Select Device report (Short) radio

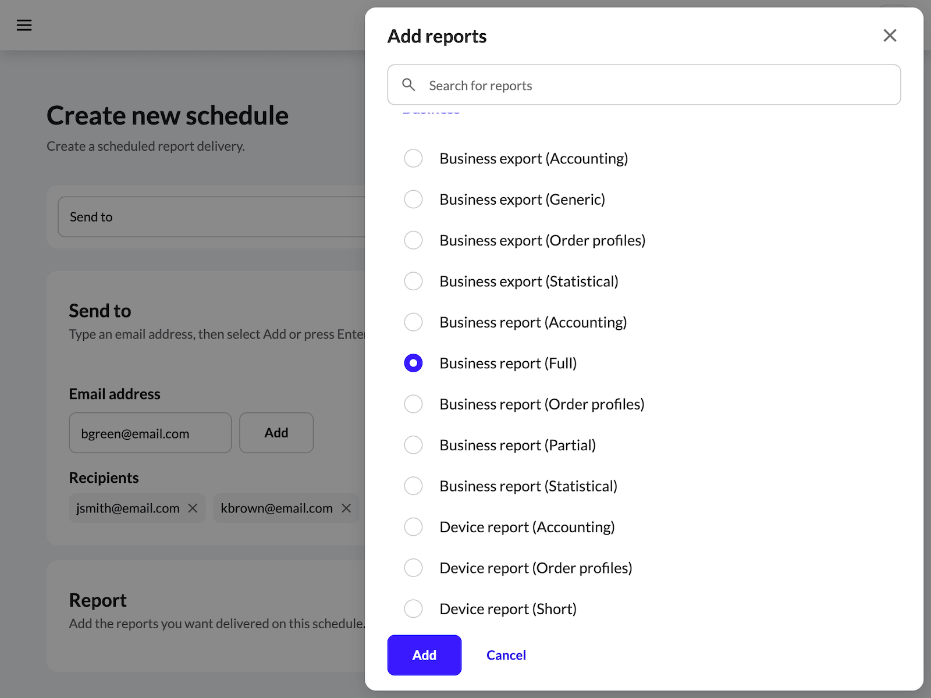[x=413, y=609]
